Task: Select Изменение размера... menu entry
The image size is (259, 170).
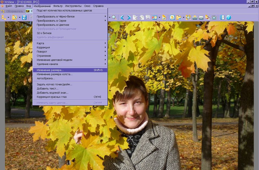Action: coord(50,70)
